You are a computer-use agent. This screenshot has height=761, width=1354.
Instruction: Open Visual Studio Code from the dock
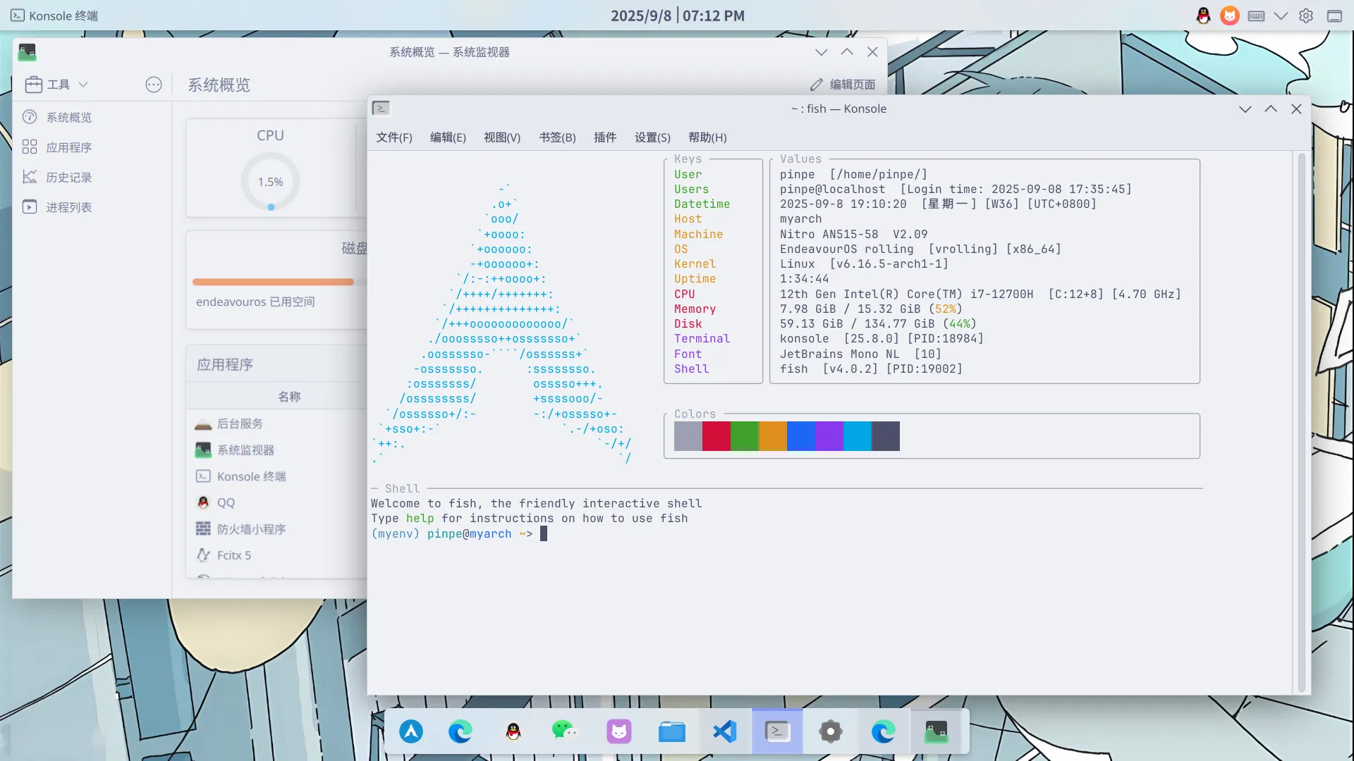click(724, 731)
